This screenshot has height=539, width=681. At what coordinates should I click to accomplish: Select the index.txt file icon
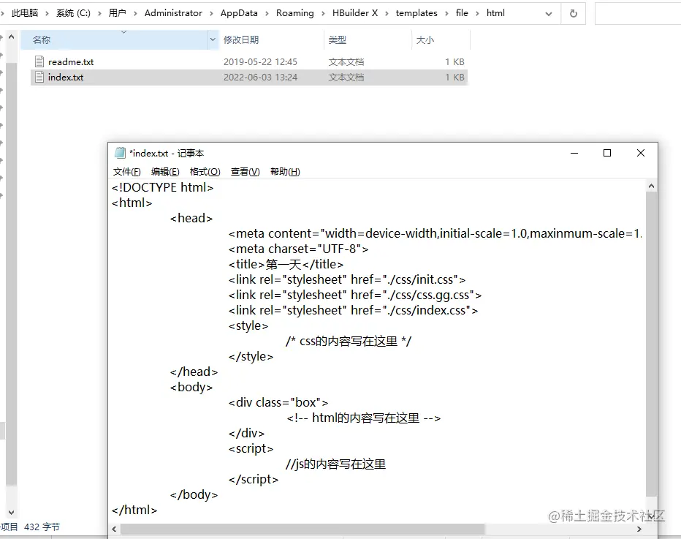(39, 78)
